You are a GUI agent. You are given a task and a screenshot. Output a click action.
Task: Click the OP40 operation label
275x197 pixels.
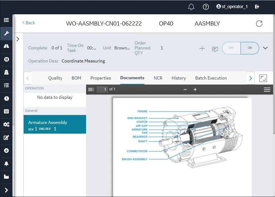166,24
